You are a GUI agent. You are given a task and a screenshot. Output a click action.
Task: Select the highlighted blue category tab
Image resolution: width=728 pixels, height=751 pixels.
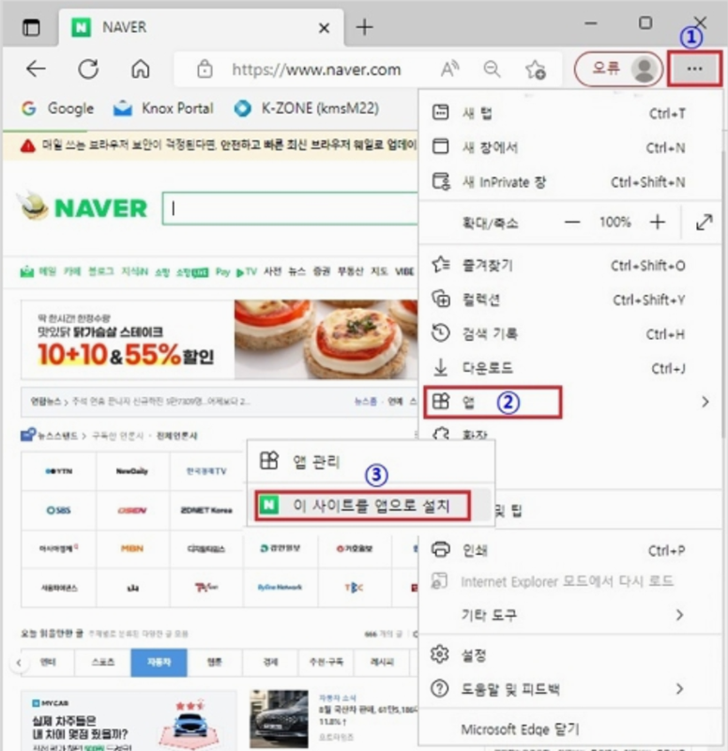pyautogui.click(x=159, y=663)
